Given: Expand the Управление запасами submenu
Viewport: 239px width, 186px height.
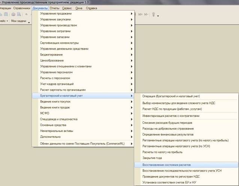Looking at the screenshot, I should point(83,37).
